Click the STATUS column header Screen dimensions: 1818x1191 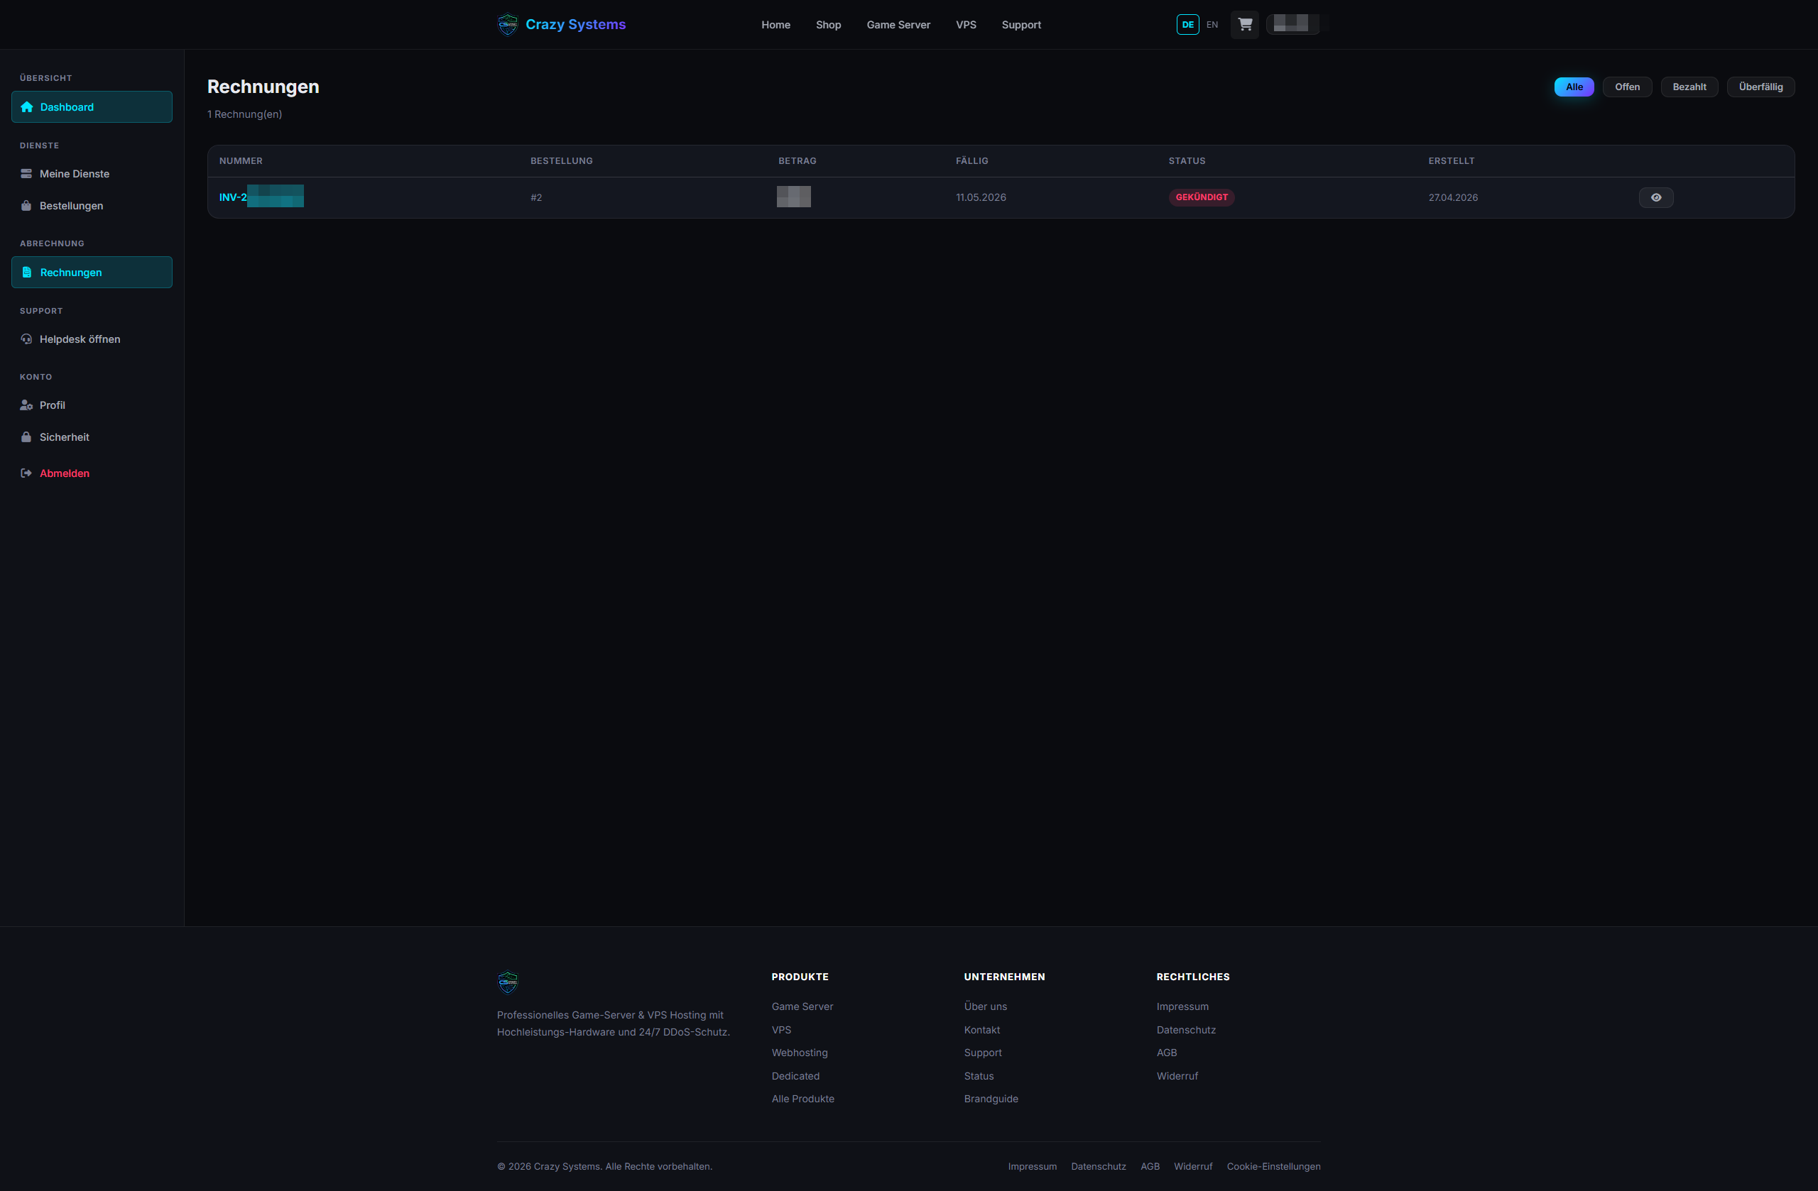[x=1186, y=161]
